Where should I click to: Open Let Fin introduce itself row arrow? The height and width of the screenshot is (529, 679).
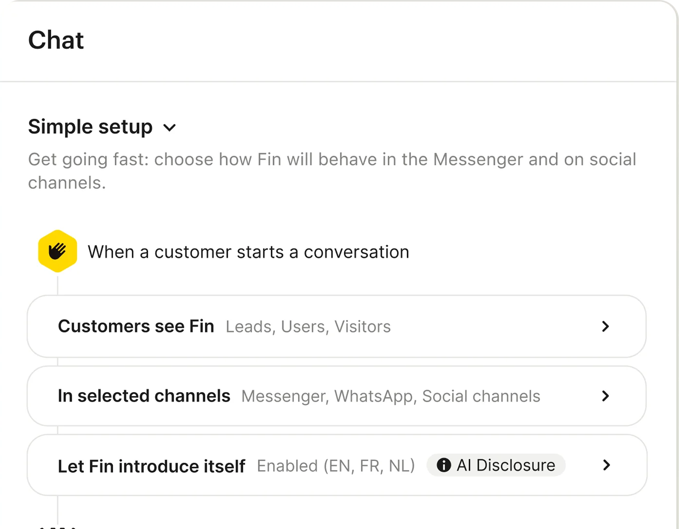[x=606, y=465]
